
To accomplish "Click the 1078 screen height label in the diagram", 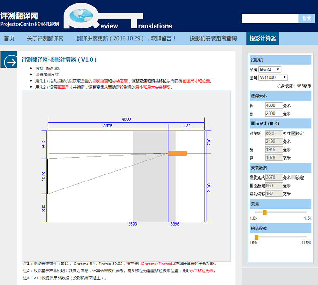I will pos(43,176).
